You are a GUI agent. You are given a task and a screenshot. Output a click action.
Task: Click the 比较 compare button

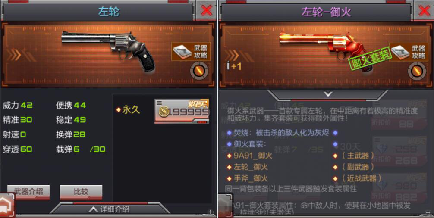81,192
